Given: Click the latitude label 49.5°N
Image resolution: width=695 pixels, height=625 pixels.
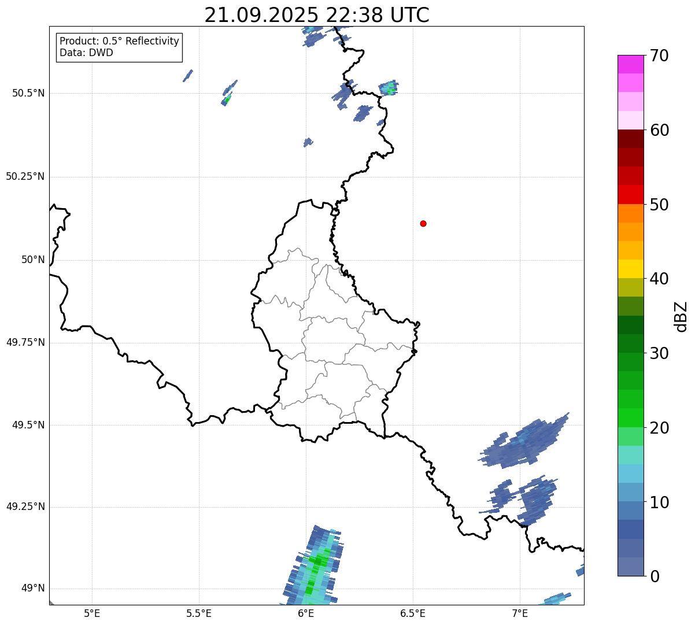Looking at the screenshot, I should (x=28, y=425).
